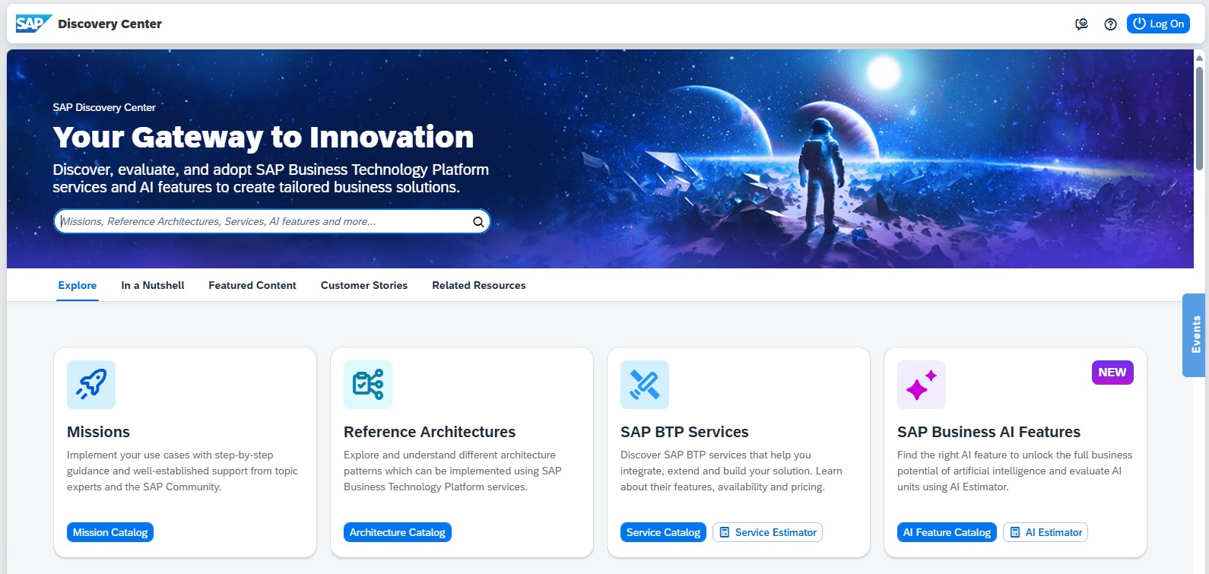Open the Featured Content tab

(x=252, y=286)
